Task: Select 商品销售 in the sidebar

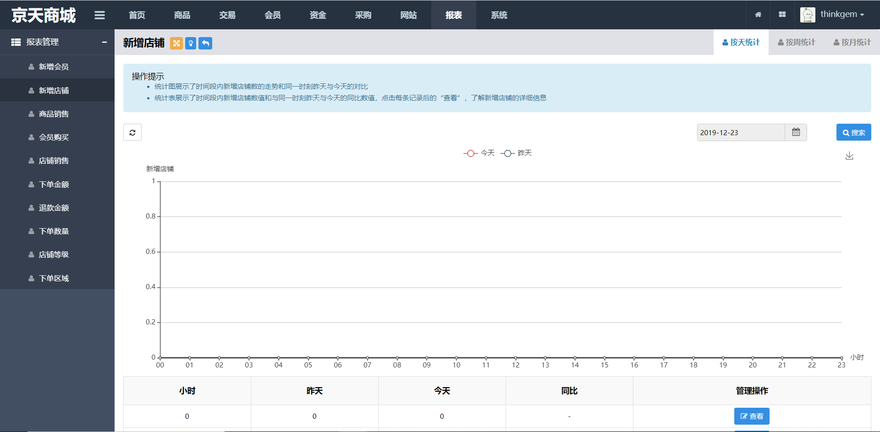Action: pyautogui.click(x=54, y=114)
